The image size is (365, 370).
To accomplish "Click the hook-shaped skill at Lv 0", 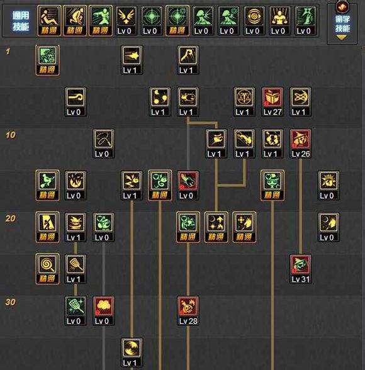I will coord(76,101).
